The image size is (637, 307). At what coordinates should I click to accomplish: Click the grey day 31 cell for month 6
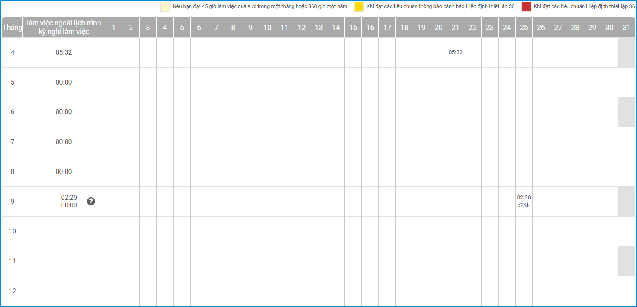click(x=626, y=112)
